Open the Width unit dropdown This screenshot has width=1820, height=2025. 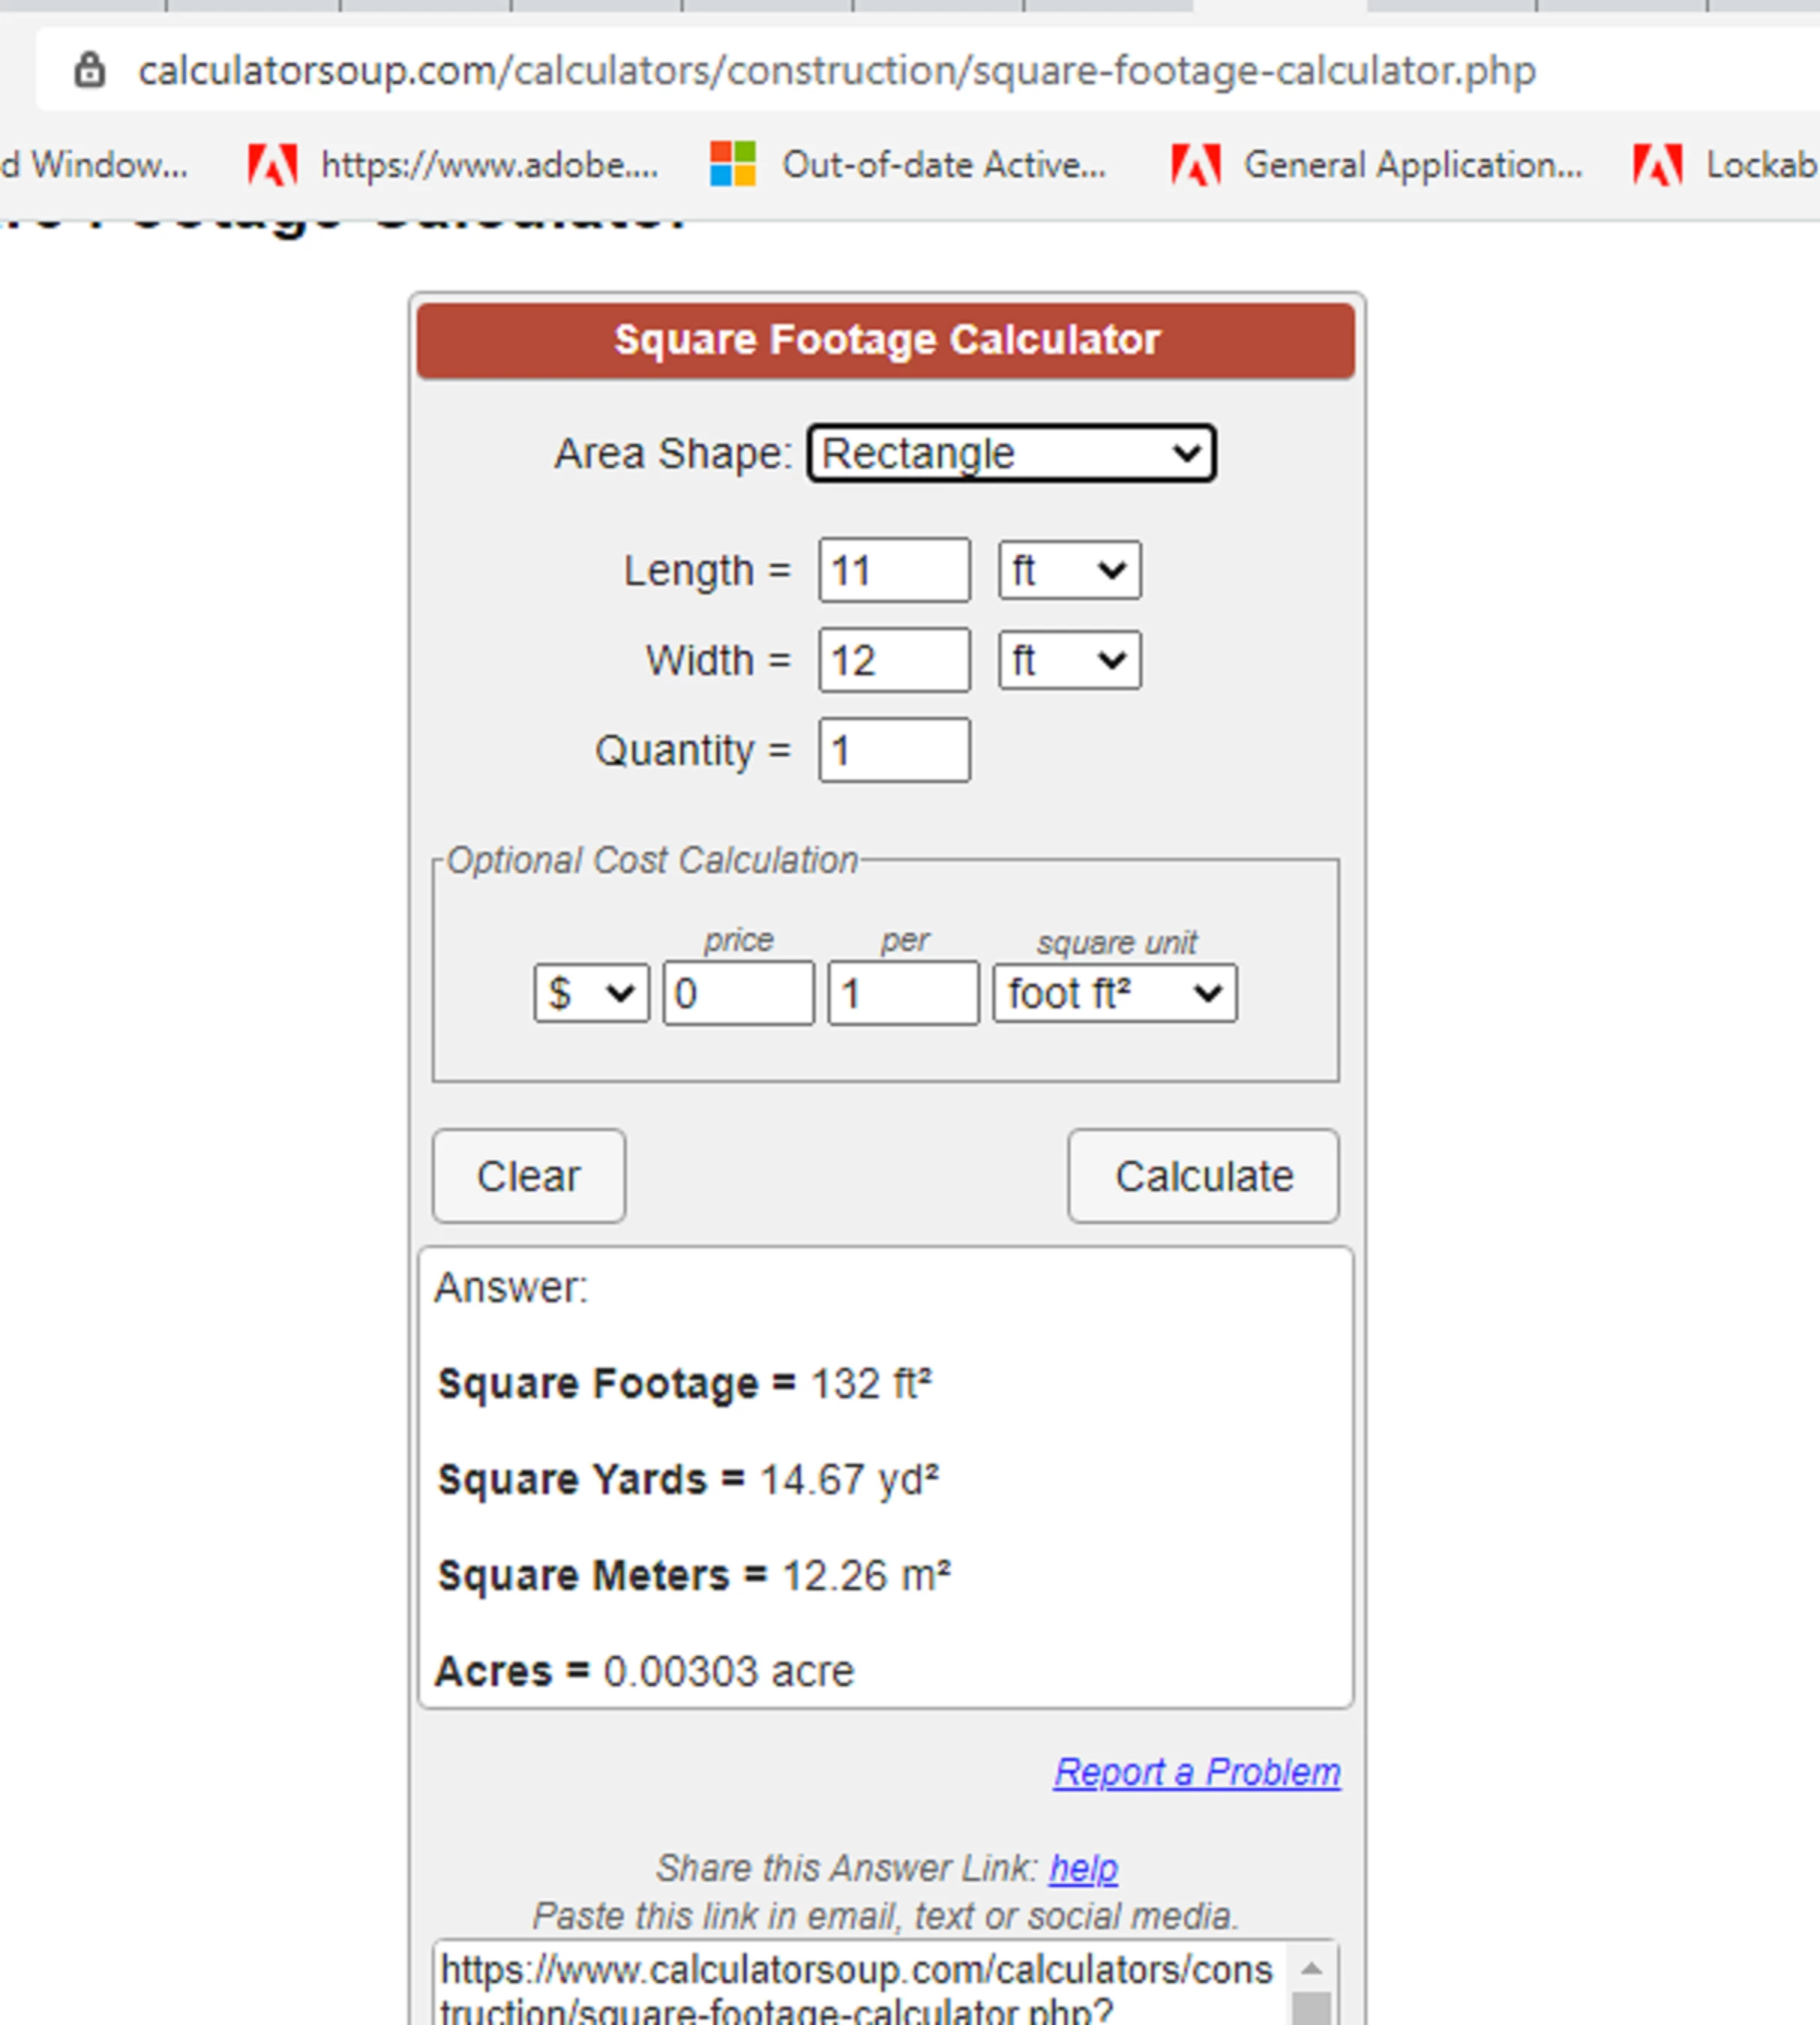coord(1068,660)
